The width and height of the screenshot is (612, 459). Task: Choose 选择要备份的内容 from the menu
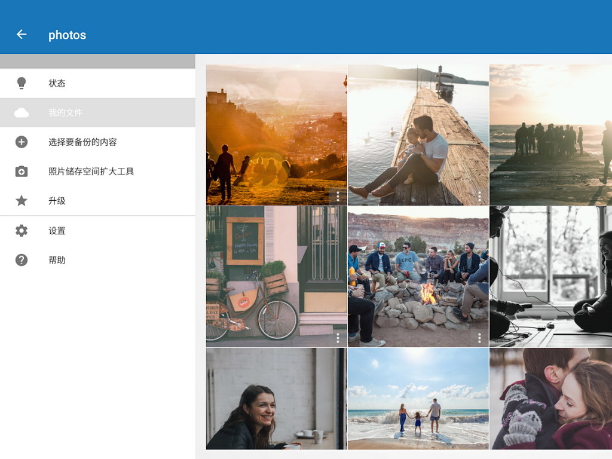click(x=97, y=142)
